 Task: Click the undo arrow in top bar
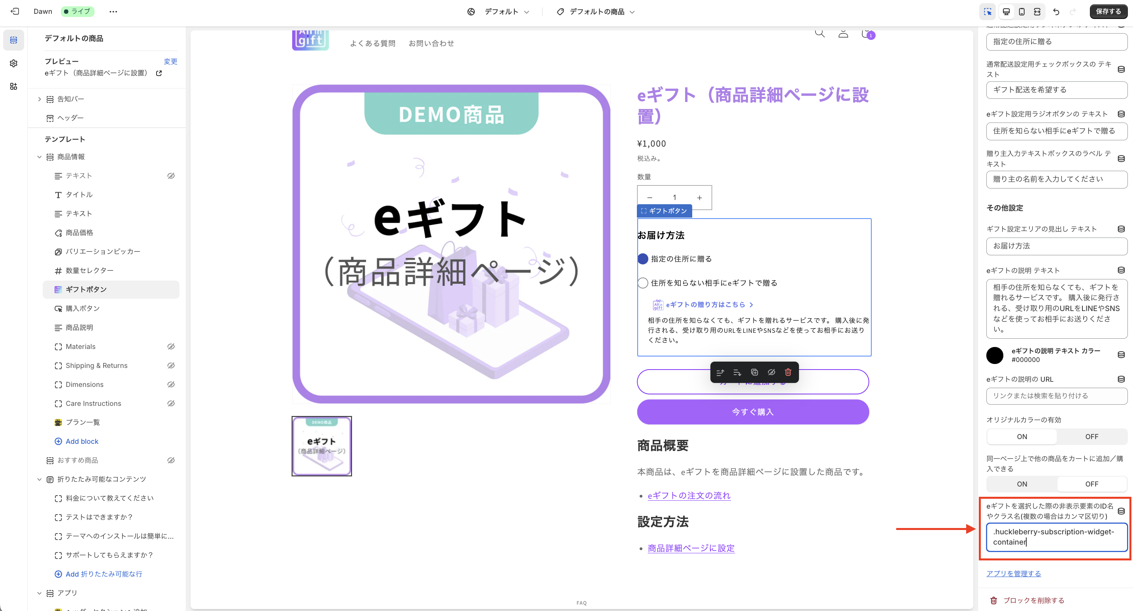[x=1056, y=12]
